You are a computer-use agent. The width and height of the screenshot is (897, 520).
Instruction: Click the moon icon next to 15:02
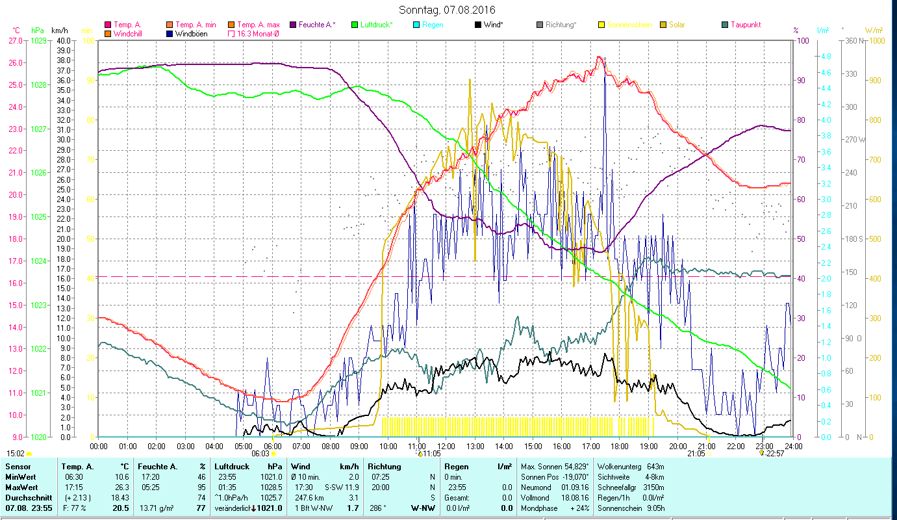pyautogui.click(x=29, y=454)
